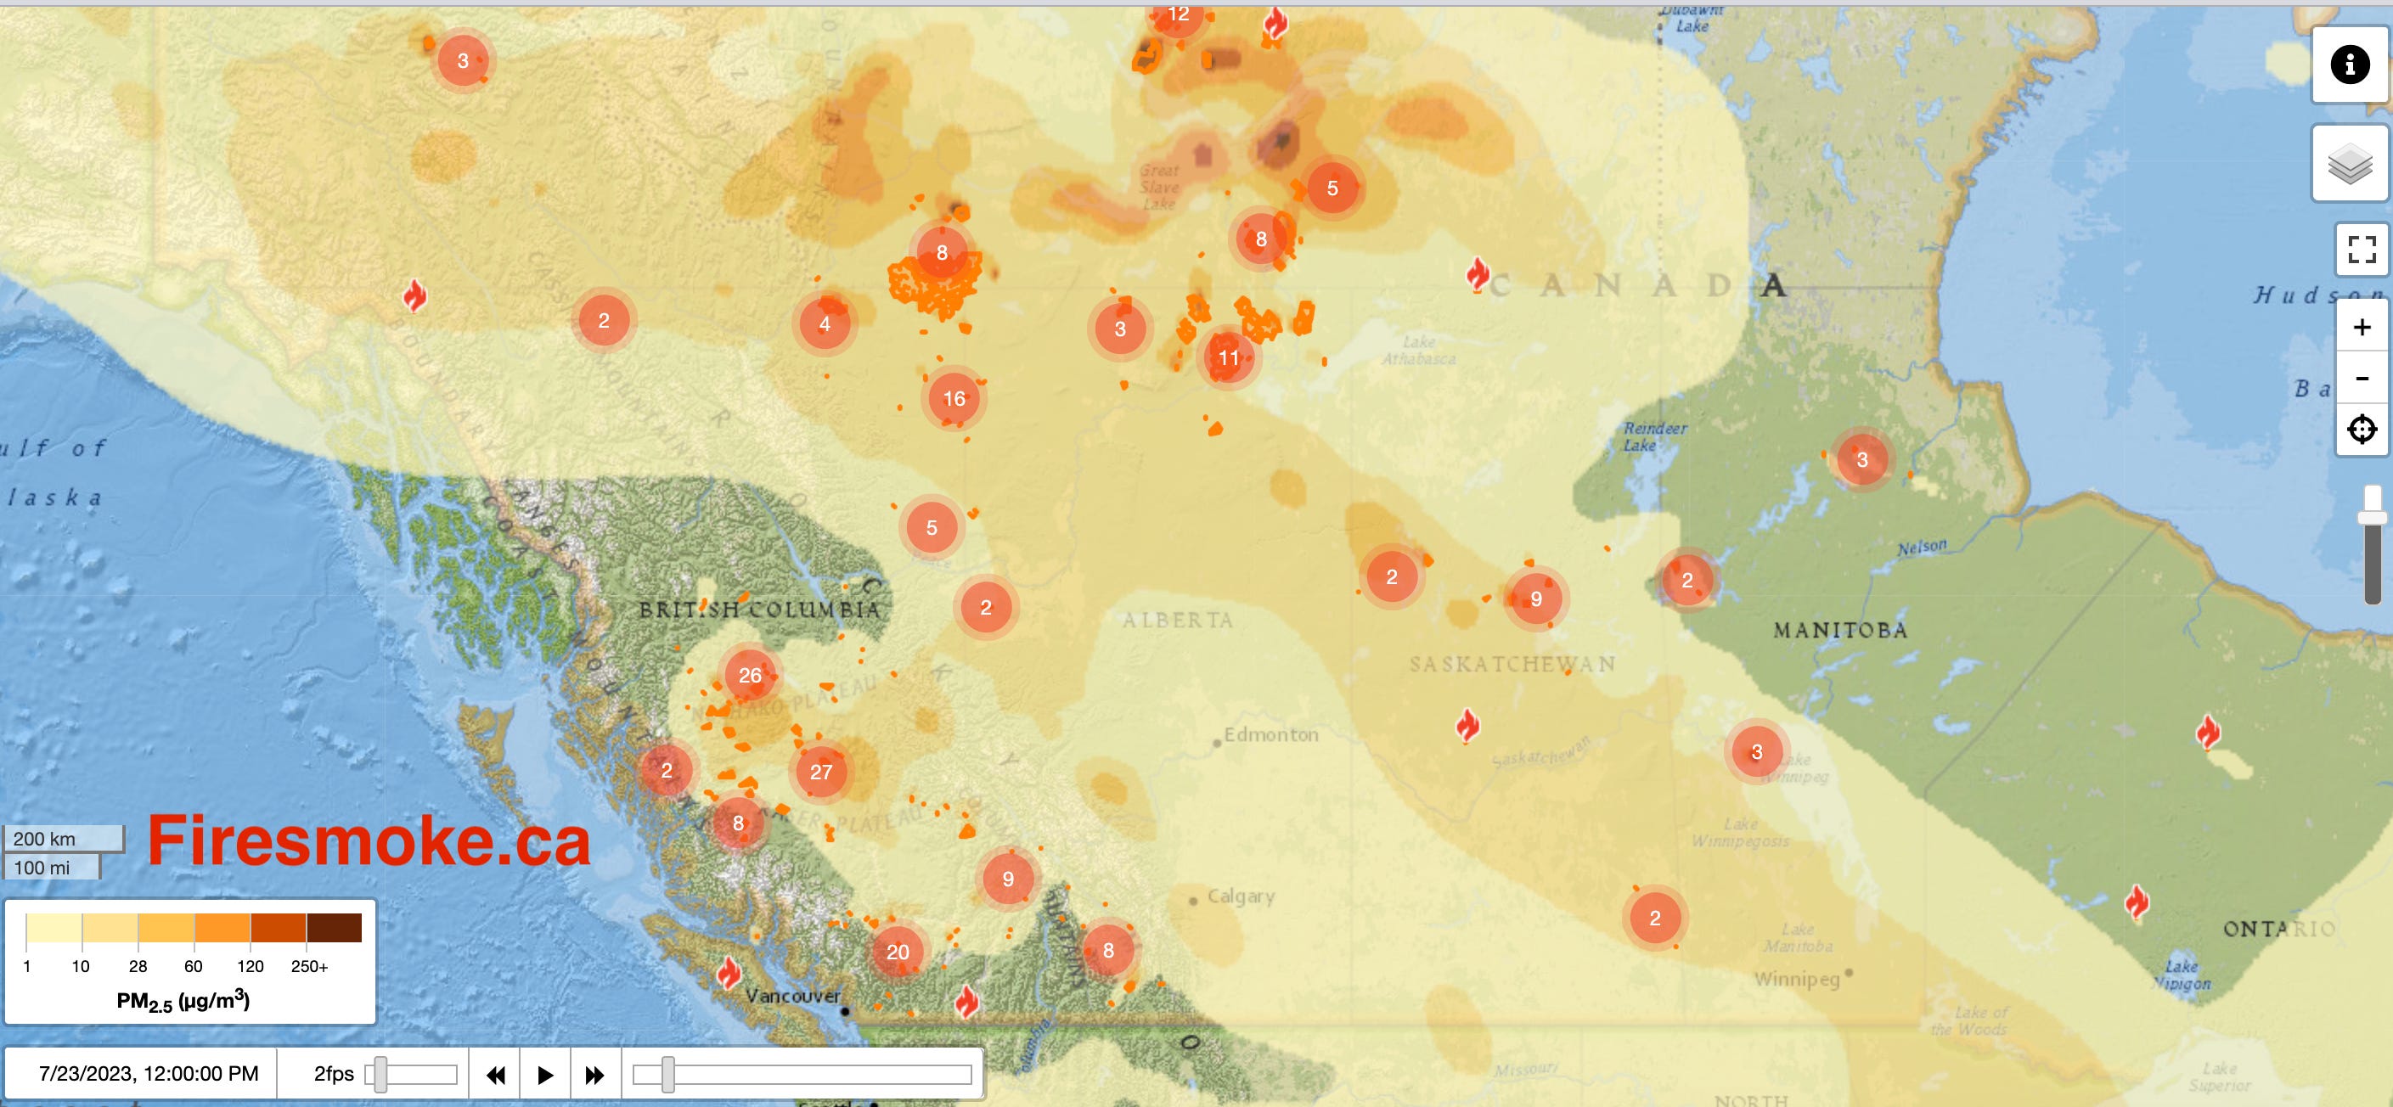The width and height of the screenshot is (2393, 1107).
Task: Enter fullscreen map view
Action: pyautogui.click(x=2361, y=249)
